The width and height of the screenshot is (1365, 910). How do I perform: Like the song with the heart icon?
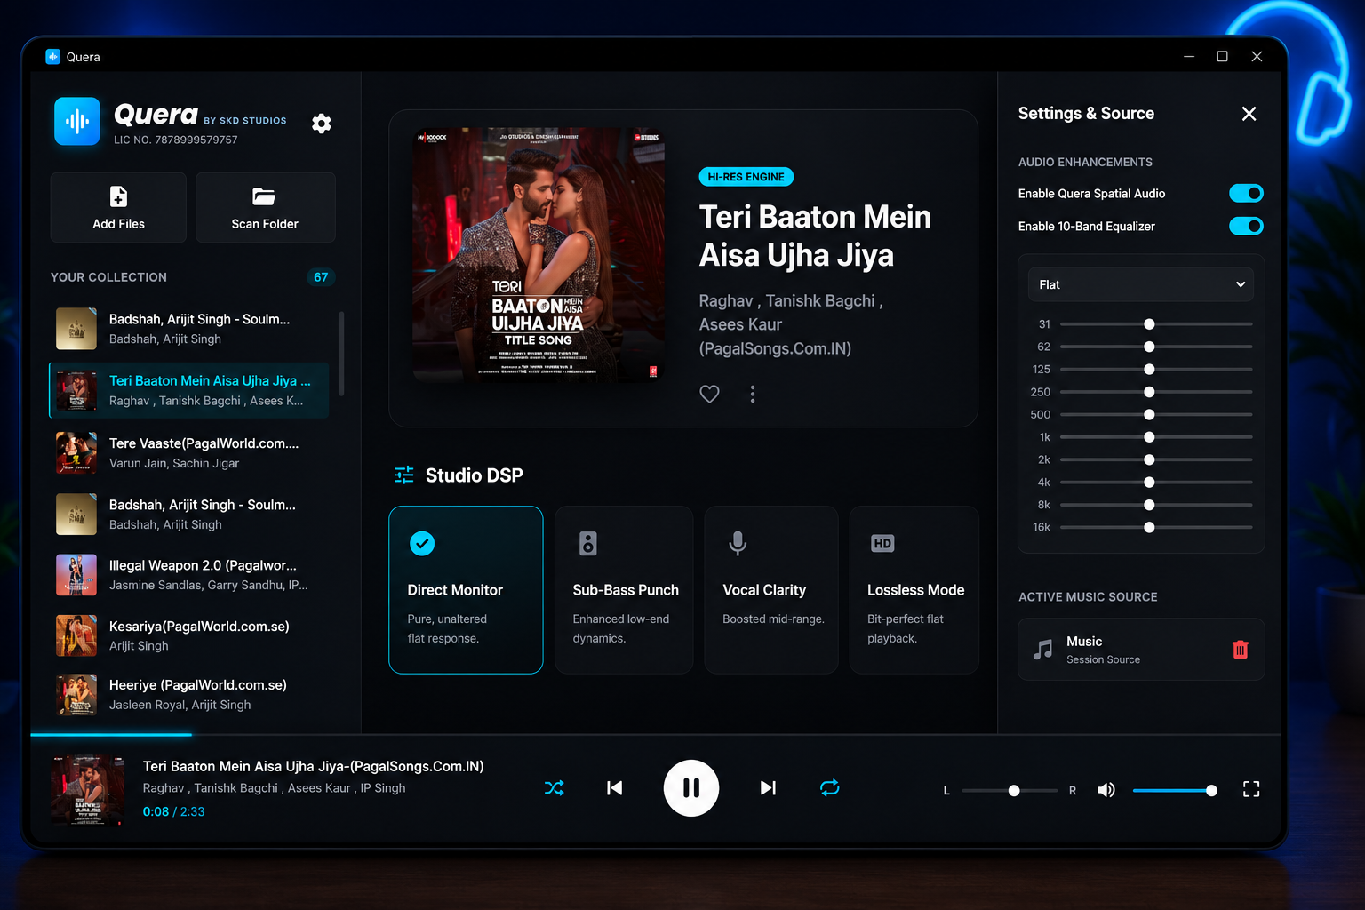[709, 394]
